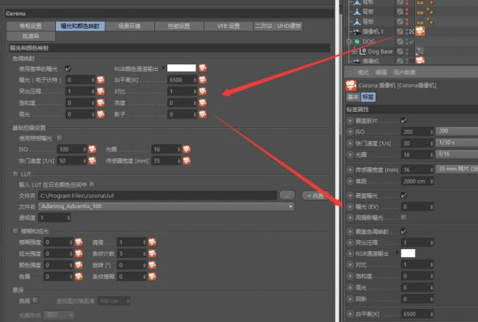Select Corona camera tag on 摄像机.1 object
The image size is (478, 322).
click(x=420, y=31)
